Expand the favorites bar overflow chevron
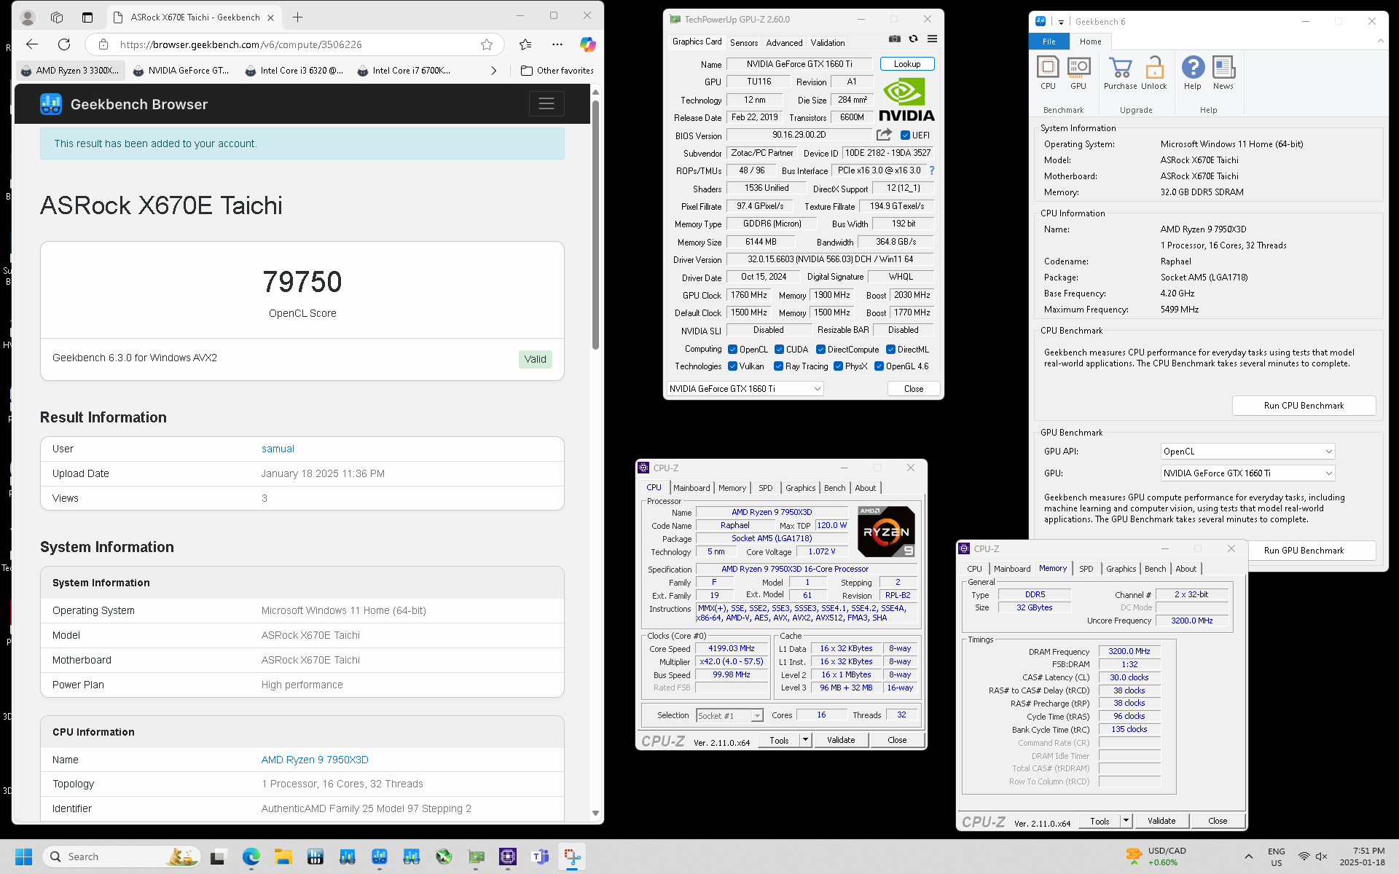Screen dimensions: 1399x874 [494, 71]
